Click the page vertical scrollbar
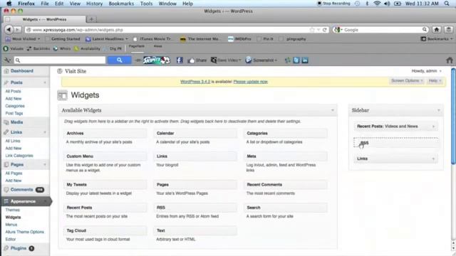The width and height of the screenshot is (456, 256). point(453,116)
